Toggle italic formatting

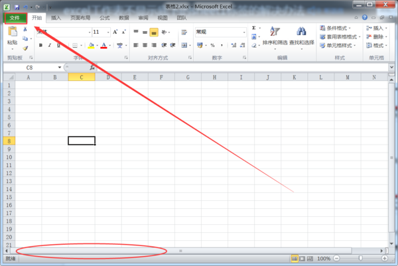point(50,45)
